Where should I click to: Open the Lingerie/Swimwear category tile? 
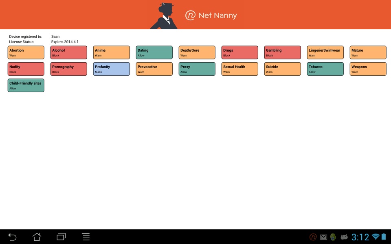click(325, 52)
